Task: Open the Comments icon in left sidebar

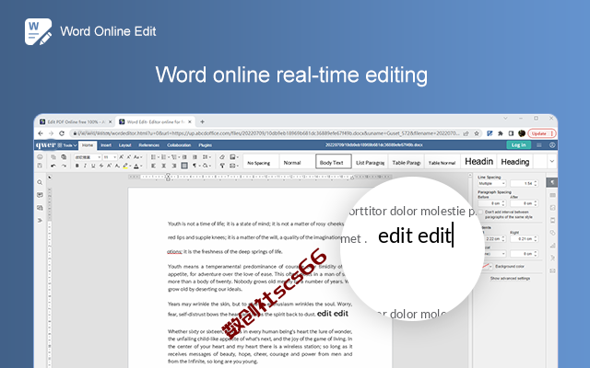Action: pos(40,195)
